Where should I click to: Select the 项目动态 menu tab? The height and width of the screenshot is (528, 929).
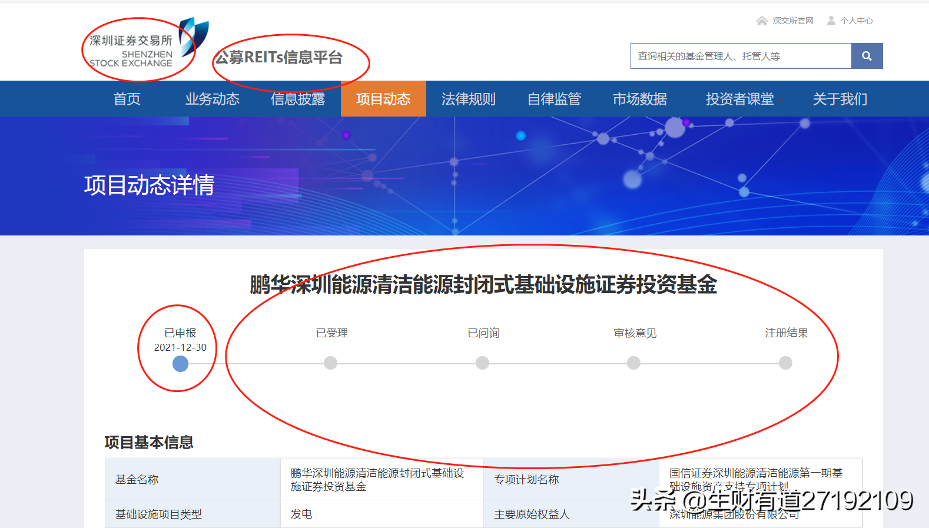pos(383,99)
